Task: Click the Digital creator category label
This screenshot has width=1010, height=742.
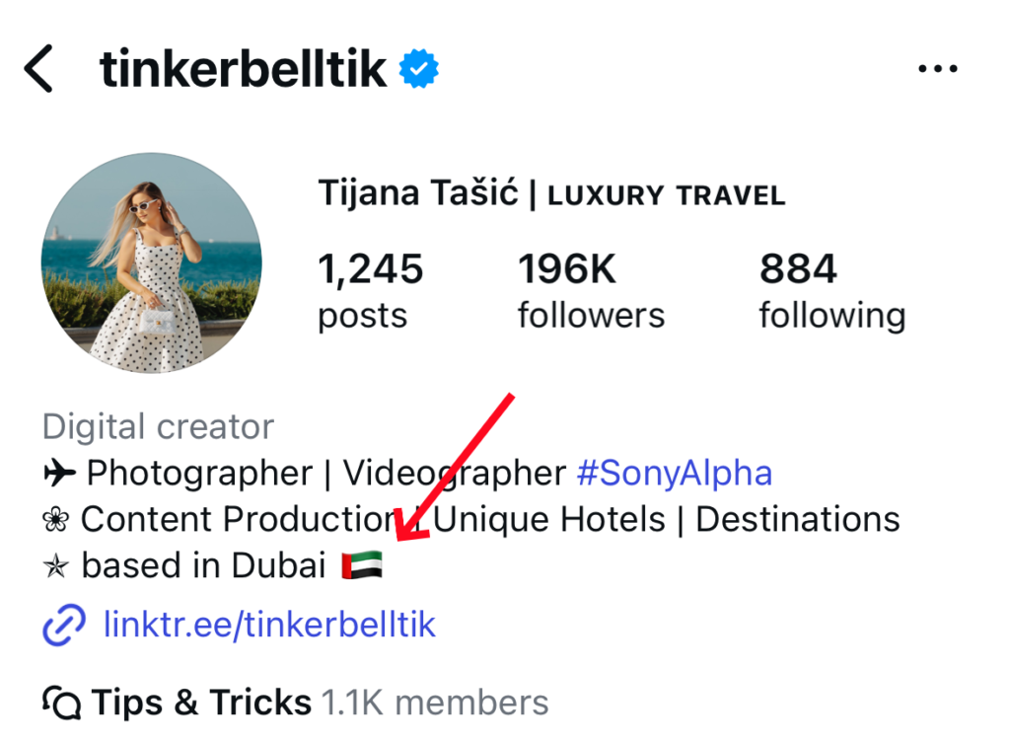Action: point(158,427)
